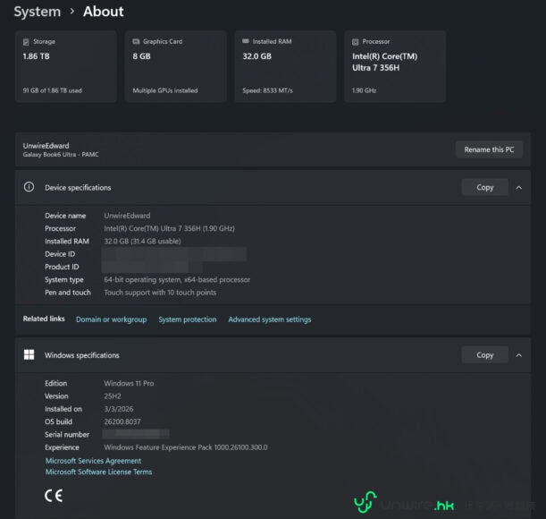This screenshot has width=546, height=519.
Task: Click the Serial number label
Action: [x=67, y=435]
